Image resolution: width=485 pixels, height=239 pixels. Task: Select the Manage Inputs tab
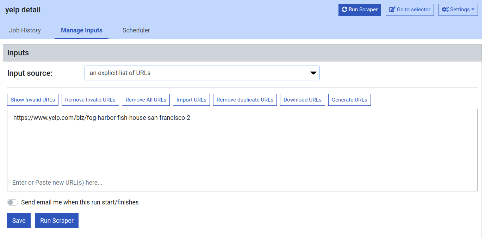point(82,30)
